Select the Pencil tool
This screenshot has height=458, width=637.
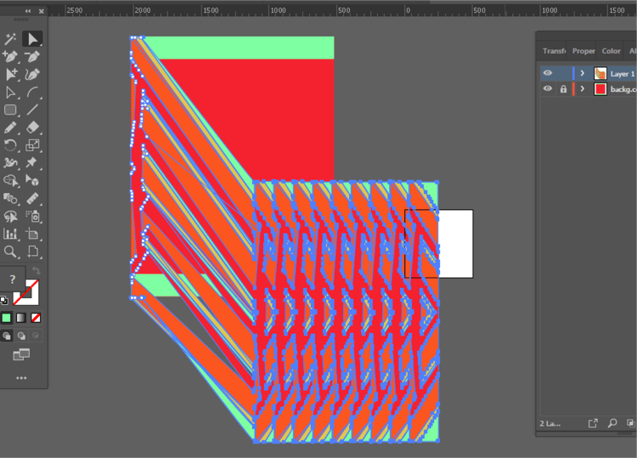coord(10,127)
